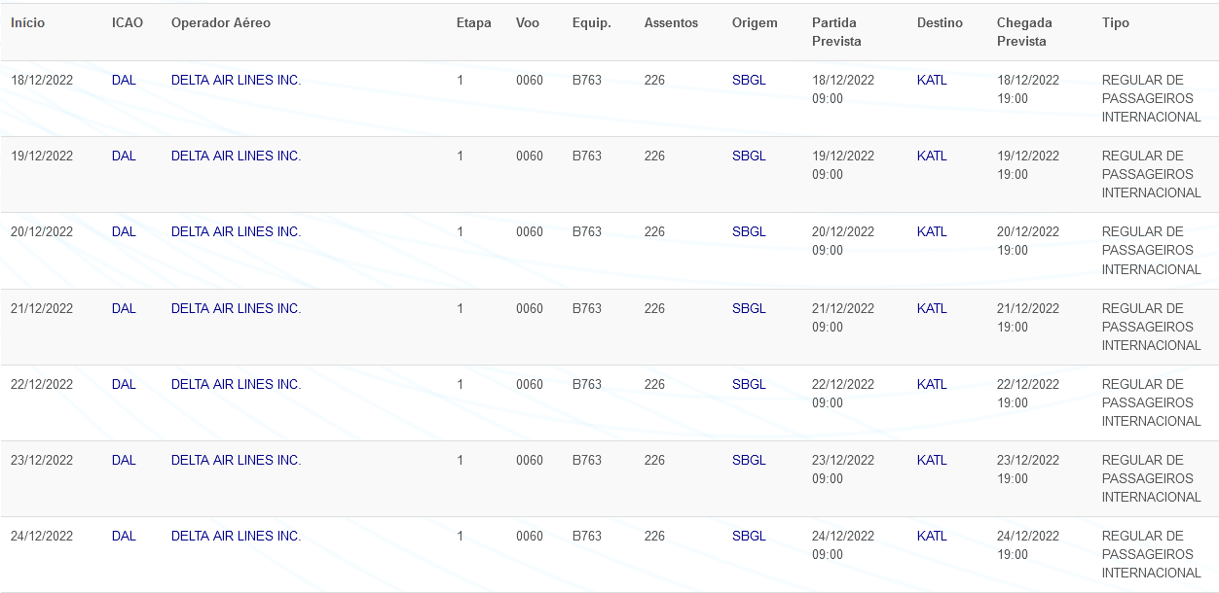Click DAL link in 23/12/2022 row
This screenshot has height=593, width=1219.
[x=124, y=460]
